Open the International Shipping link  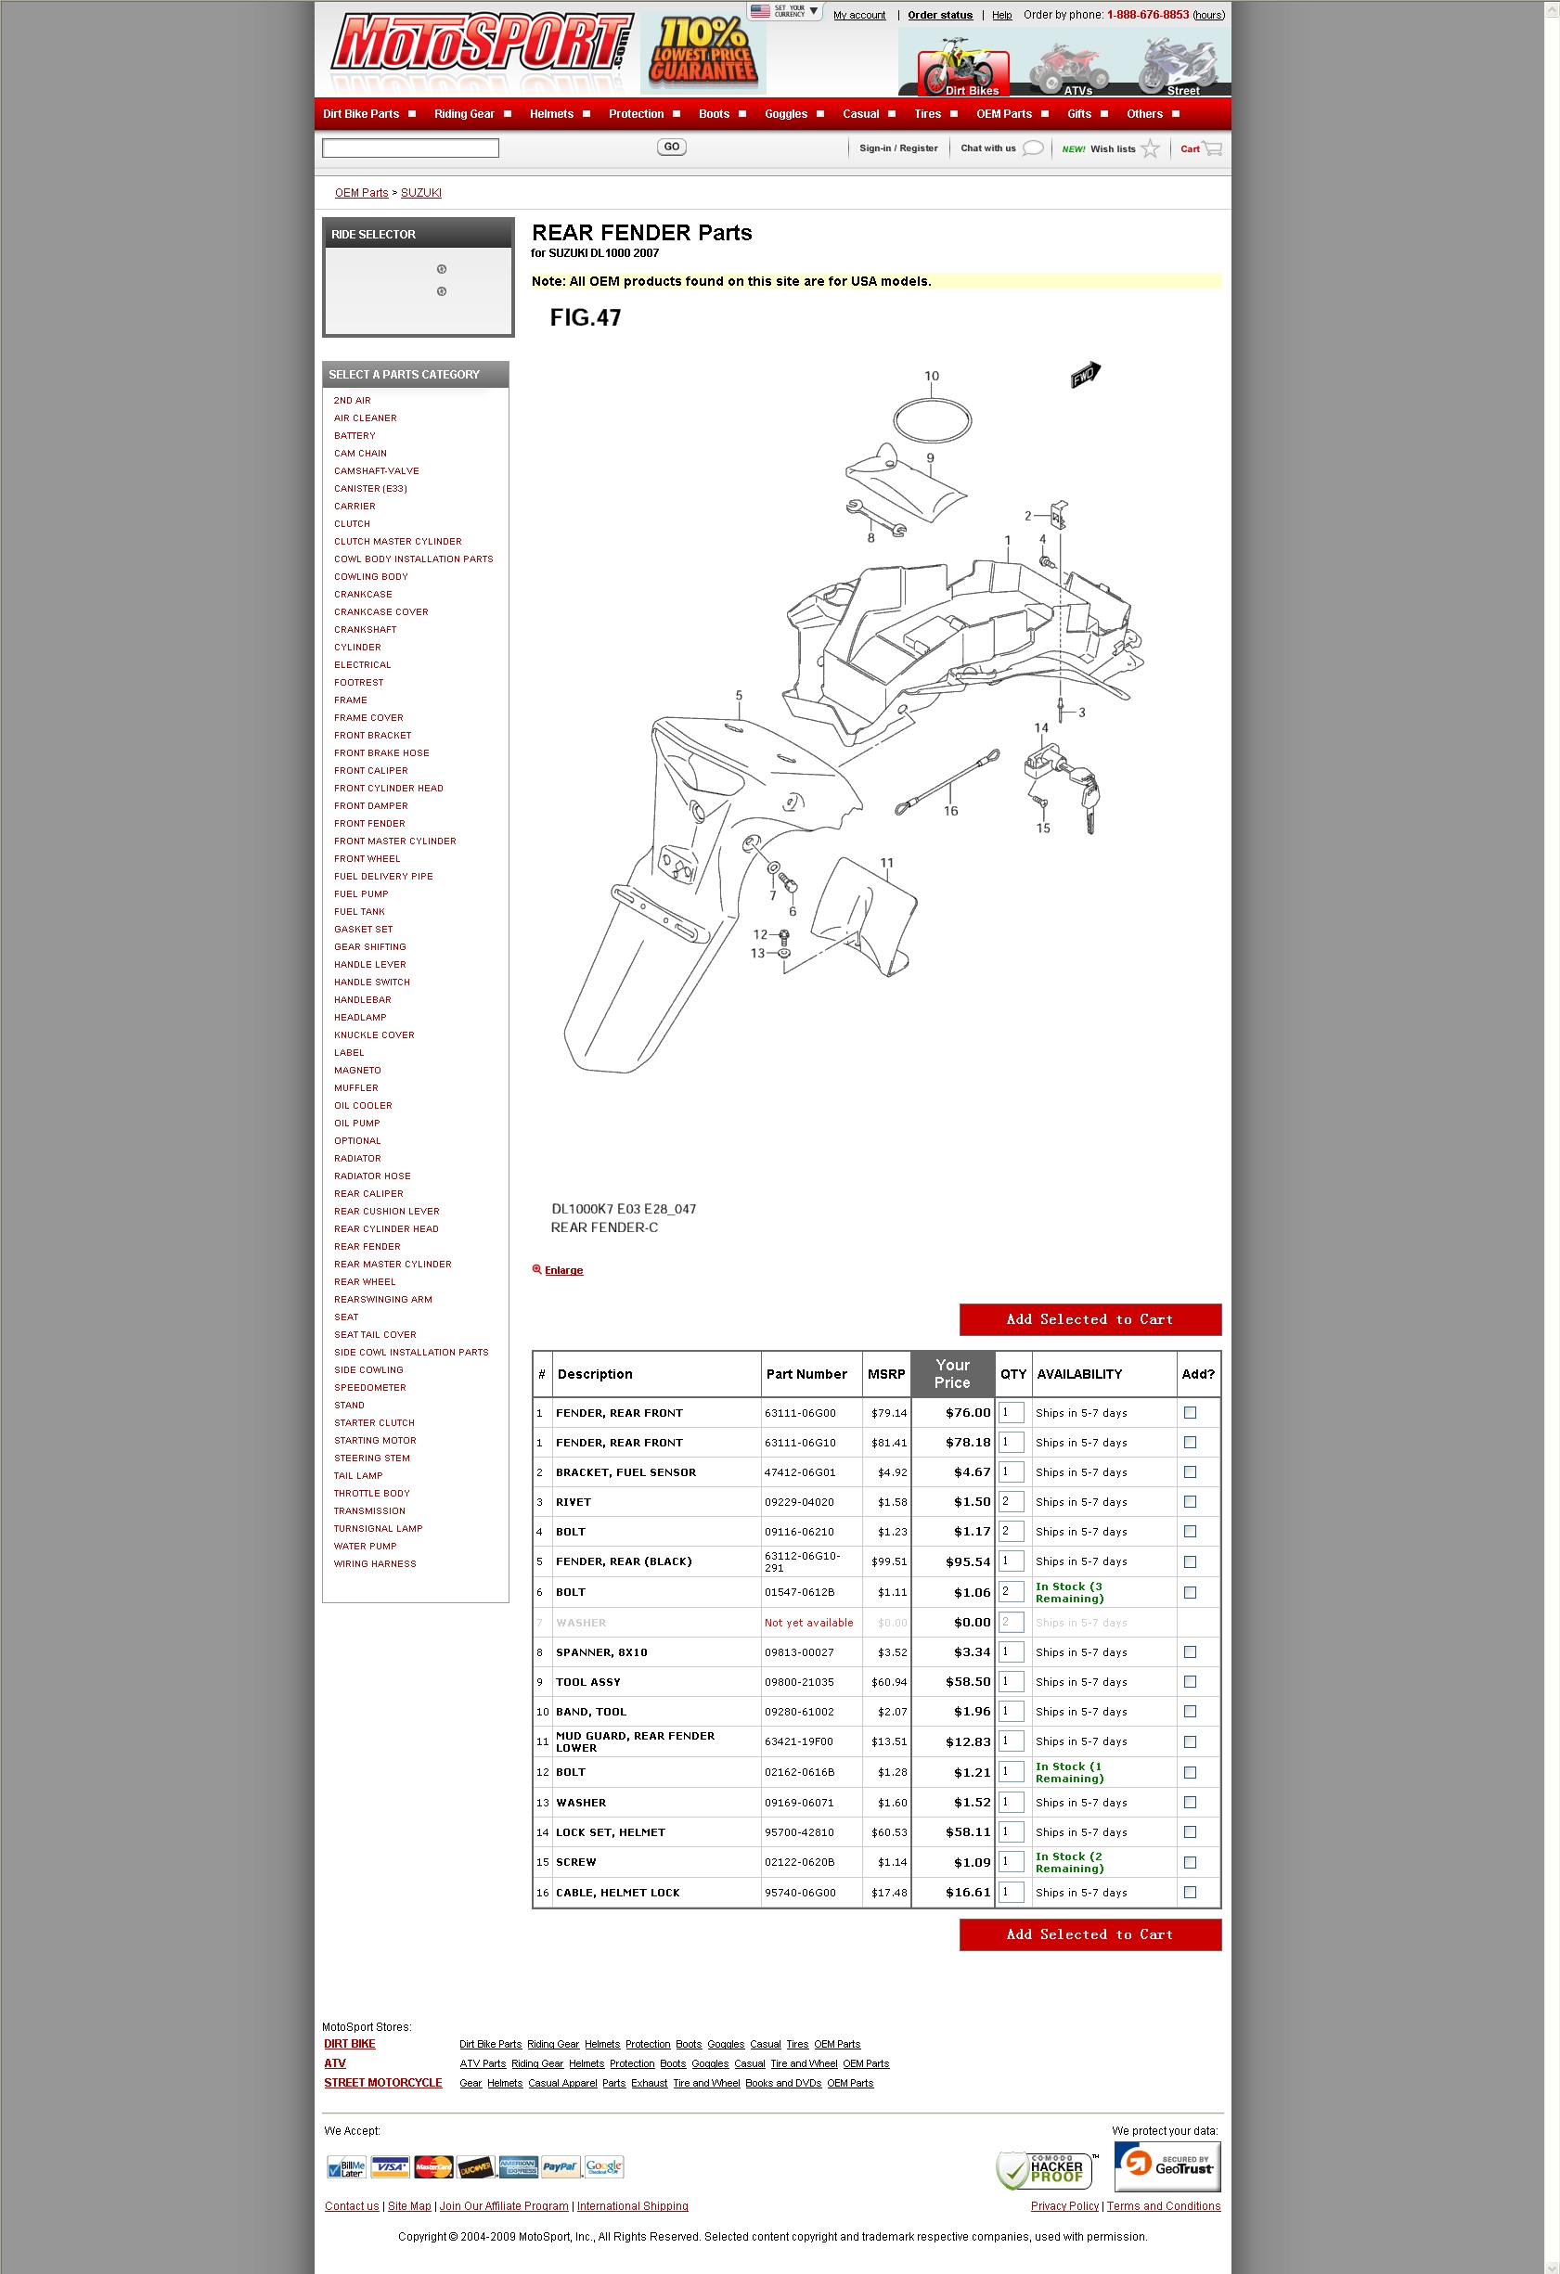pos(632,2206)
